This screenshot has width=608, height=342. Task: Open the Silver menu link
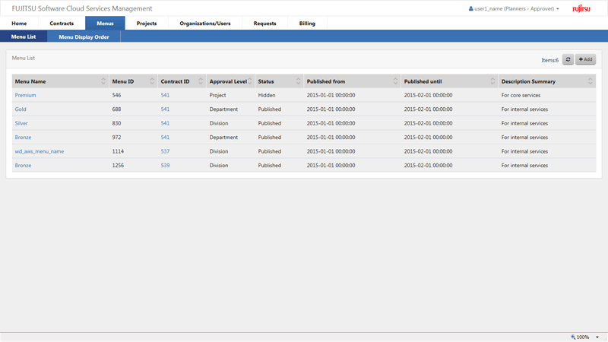(21, 123)
